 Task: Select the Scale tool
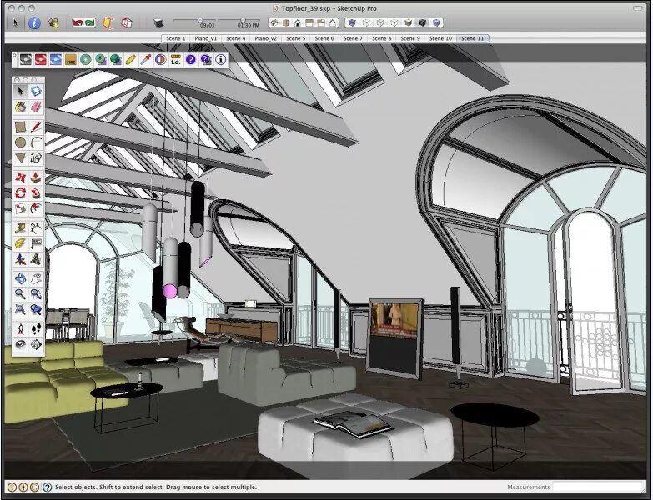20,208
